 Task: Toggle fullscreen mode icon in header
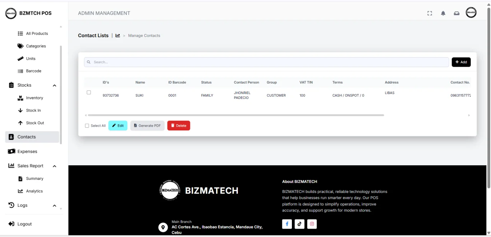(x=430, y=13)
